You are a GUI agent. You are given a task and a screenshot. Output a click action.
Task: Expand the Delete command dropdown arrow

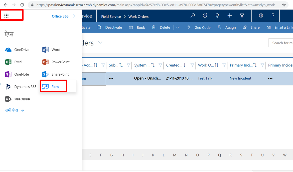(178, 27)
